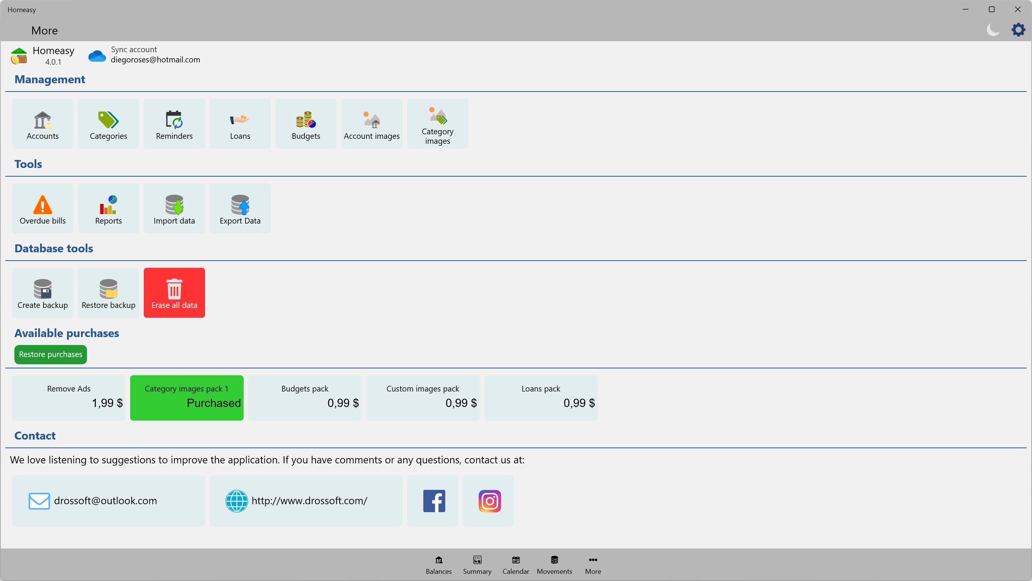
Task: Select Remove Ads purchase tile
Action: pos(68,398)
